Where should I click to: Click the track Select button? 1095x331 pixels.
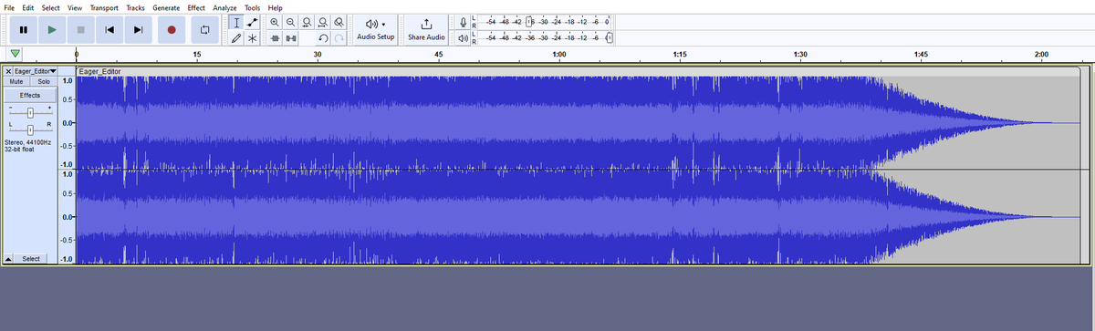31,259
